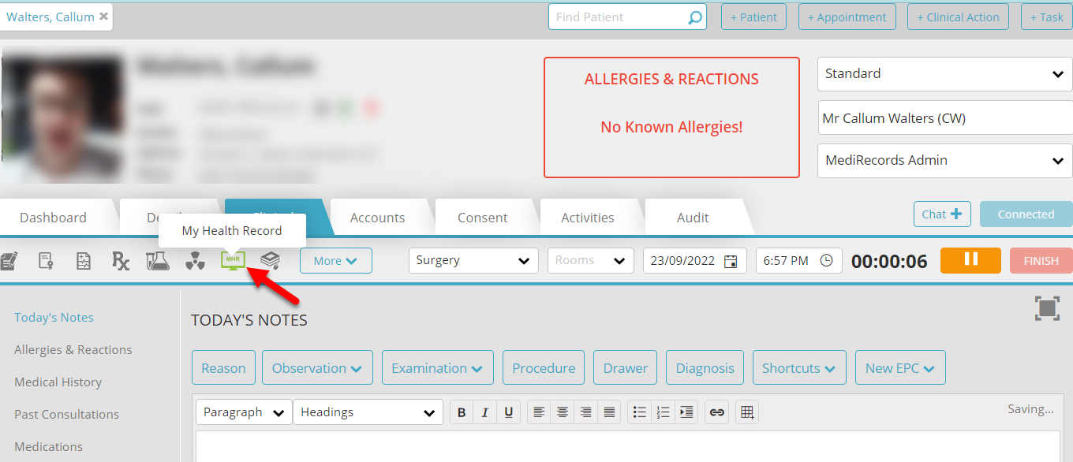Toggle bold formatting

click(462, 412)
